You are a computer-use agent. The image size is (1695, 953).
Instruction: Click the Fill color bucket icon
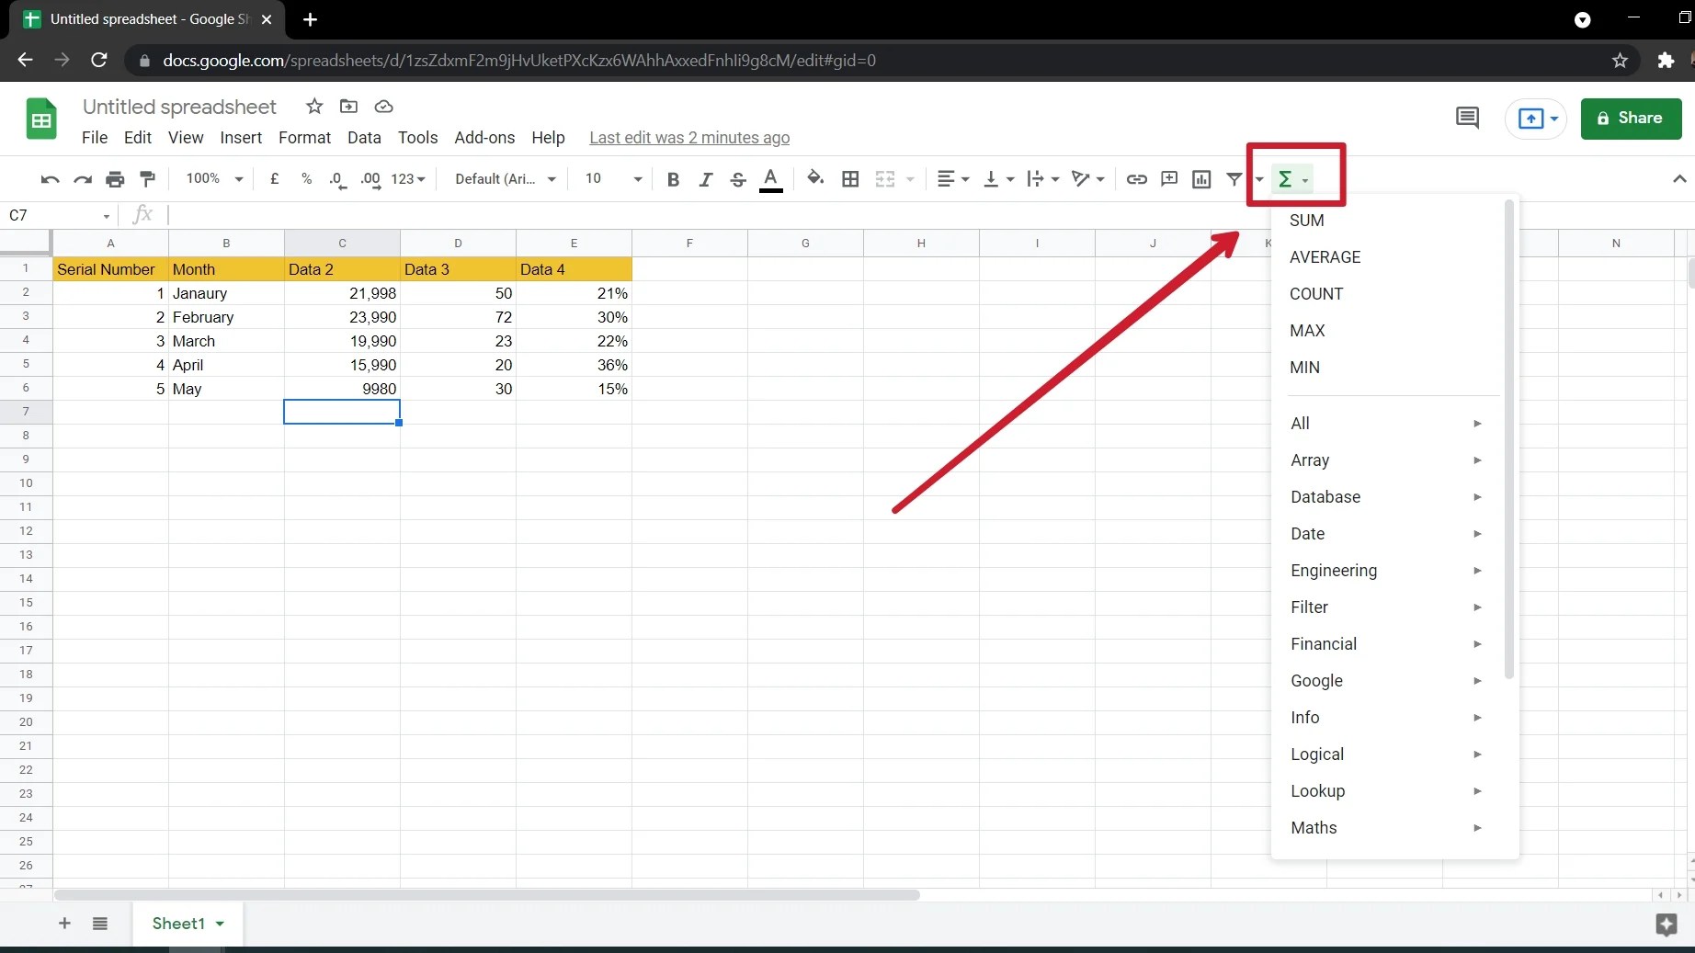point(815,179)
